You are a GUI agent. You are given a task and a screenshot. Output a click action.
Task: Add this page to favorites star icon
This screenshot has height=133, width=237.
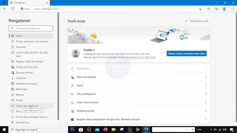click(x=200, y=9)
